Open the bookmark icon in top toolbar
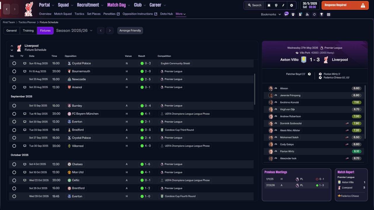Screen dimensions: 374x210 pyautogui.click(x=269, y=5)
